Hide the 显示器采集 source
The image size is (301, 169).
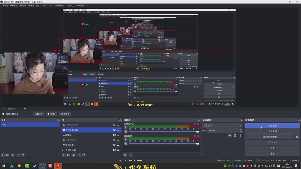point(114,150)
